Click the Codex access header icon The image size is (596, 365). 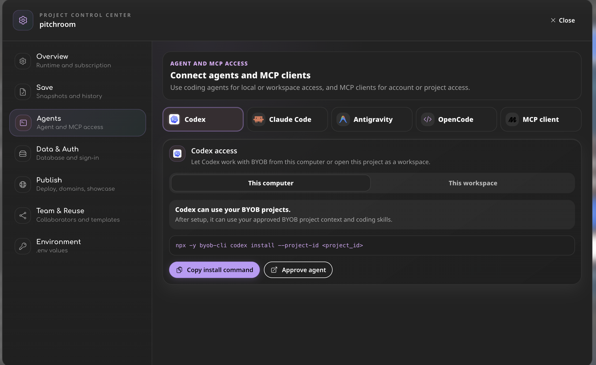[177, 154]
